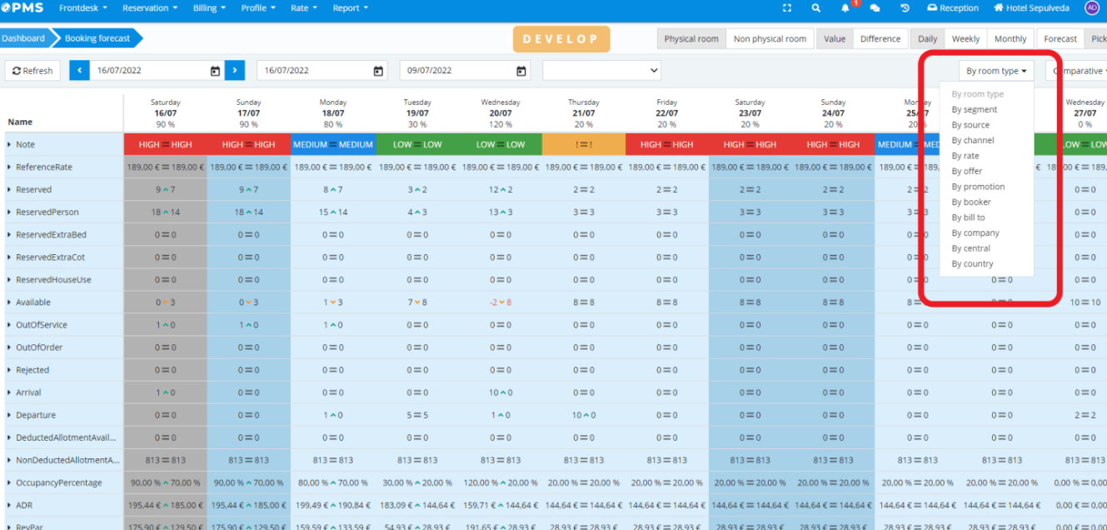Click the AD user avatar
This screenshot has height=530, width=1107.
[1091, 8]
